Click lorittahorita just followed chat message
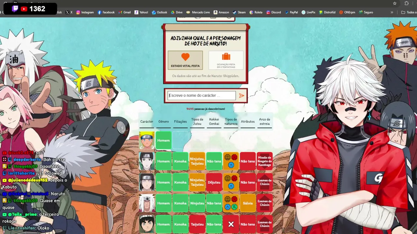Screen dimensions: 417x234 point(32,173)
